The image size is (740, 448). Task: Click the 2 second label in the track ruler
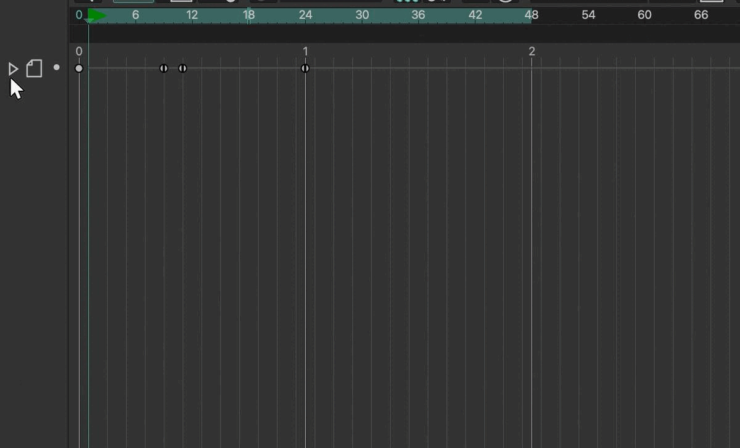point(532,52)
